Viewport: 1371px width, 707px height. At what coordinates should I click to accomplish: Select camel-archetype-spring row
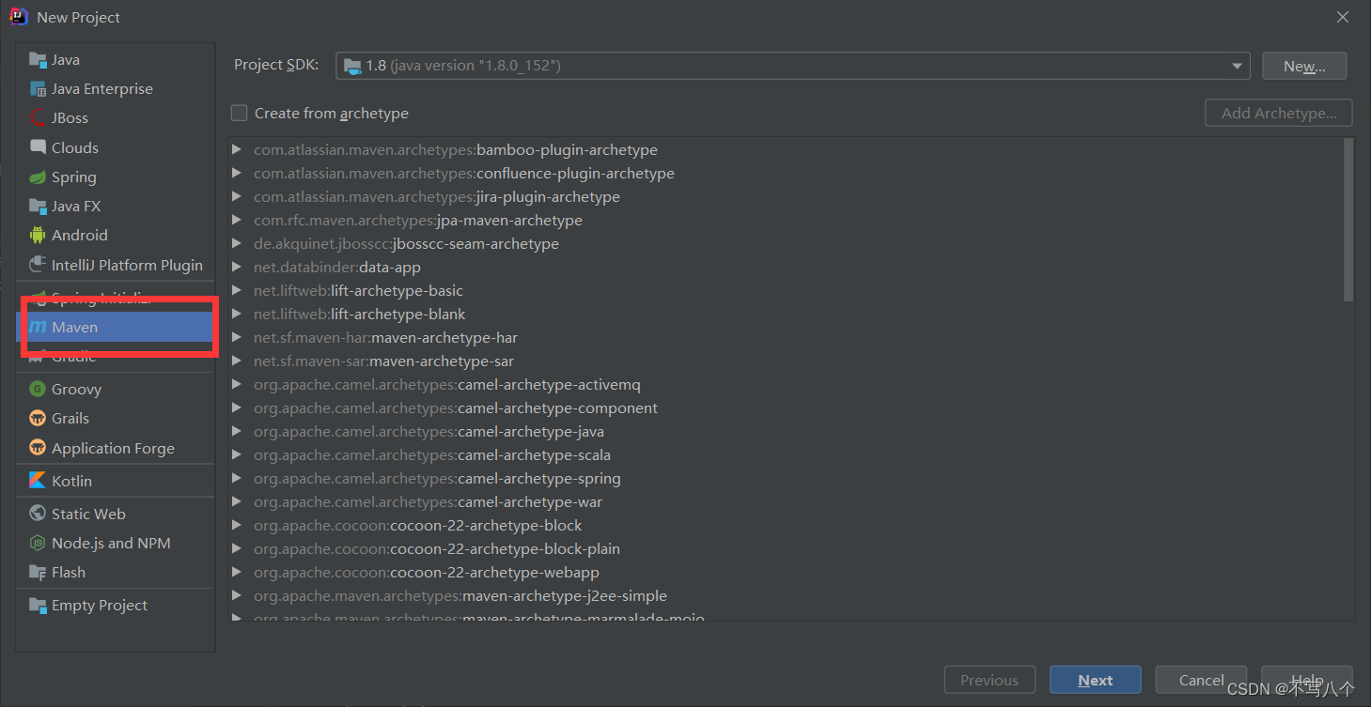785,479
